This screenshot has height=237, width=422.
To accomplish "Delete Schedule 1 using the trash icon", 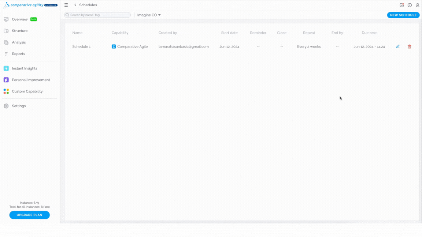I will pos(409,46).
